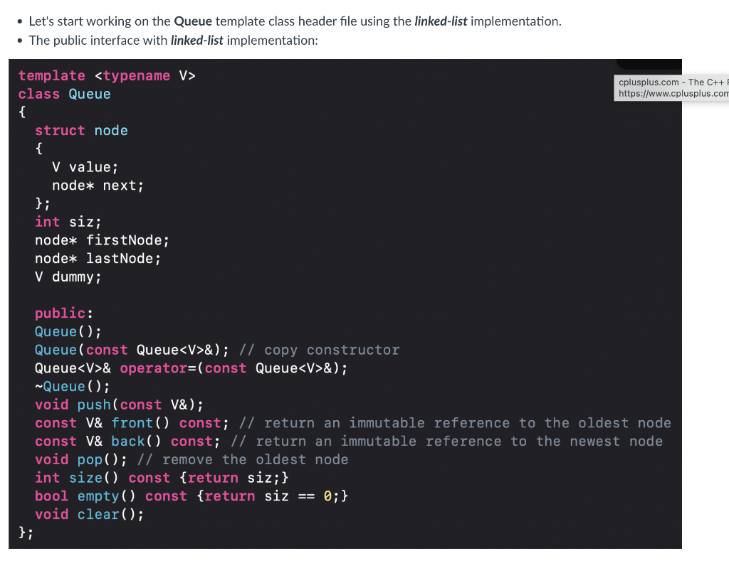Select the template keyword in the code

[x=51, y=75]
